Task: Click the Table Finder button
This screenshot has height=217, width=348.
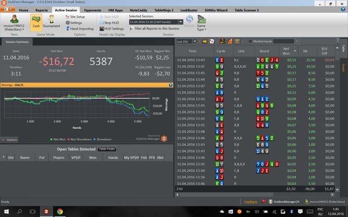Action: pos(107,149)
